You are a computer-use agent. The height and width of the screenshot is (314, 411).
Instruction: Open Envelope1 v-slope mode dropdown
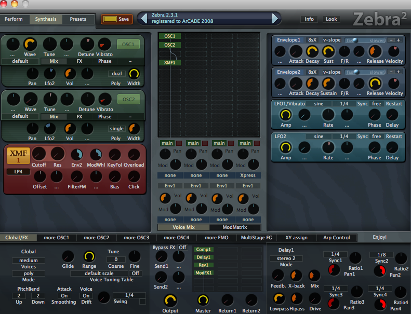[x=332, y=40]
